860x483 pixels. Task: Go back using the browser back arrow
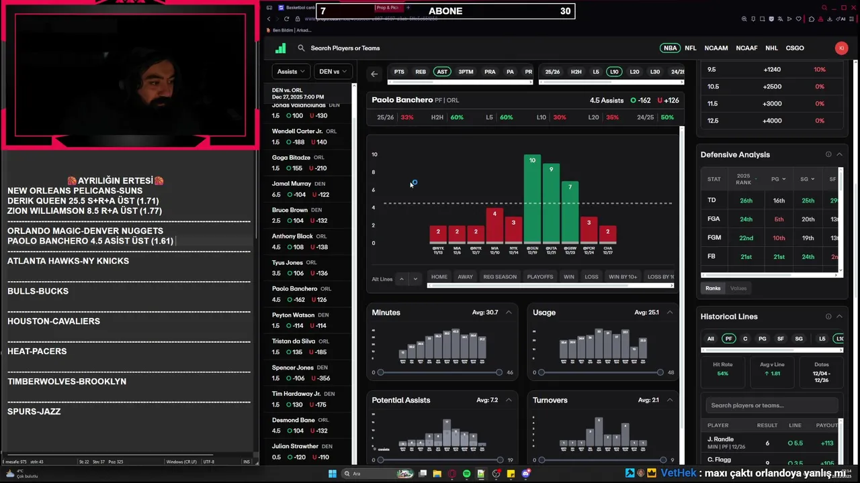pyautogui.click(x=269, y=19)
